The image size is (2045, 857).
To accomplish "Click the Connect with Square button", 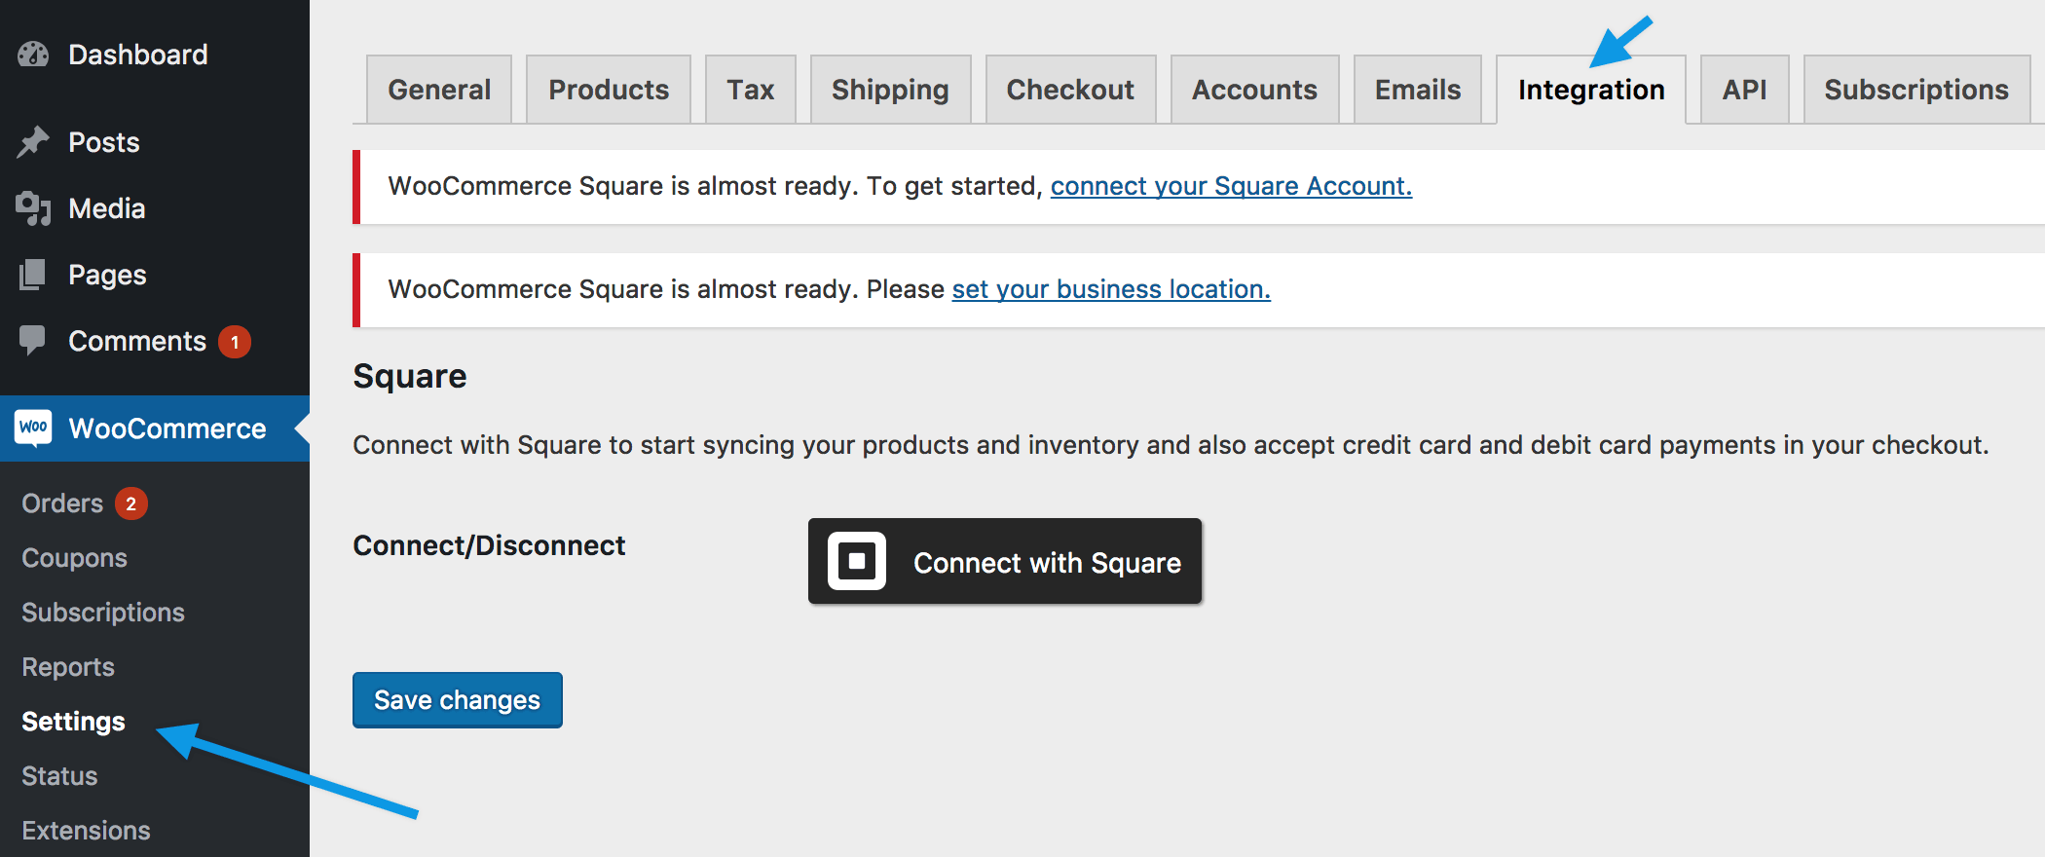I will point(1005,561).
